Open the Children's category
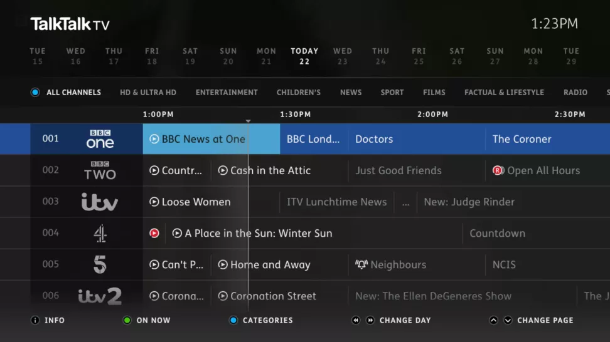The height and width of the screenshot is (342, 610). click(298, 93)
